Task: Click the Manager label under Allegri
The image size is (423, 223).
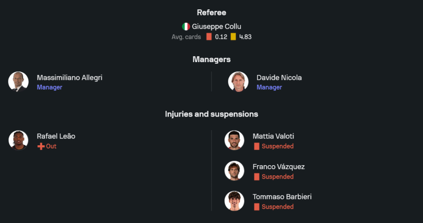Action: (x=49, y=87)
